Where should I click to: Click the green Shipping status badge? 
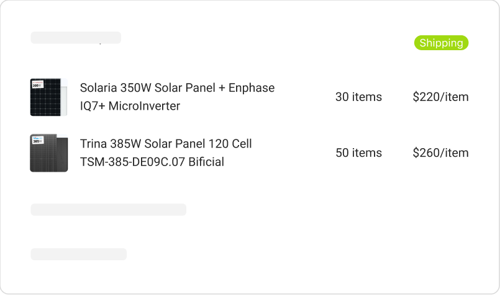coord(441,43)
